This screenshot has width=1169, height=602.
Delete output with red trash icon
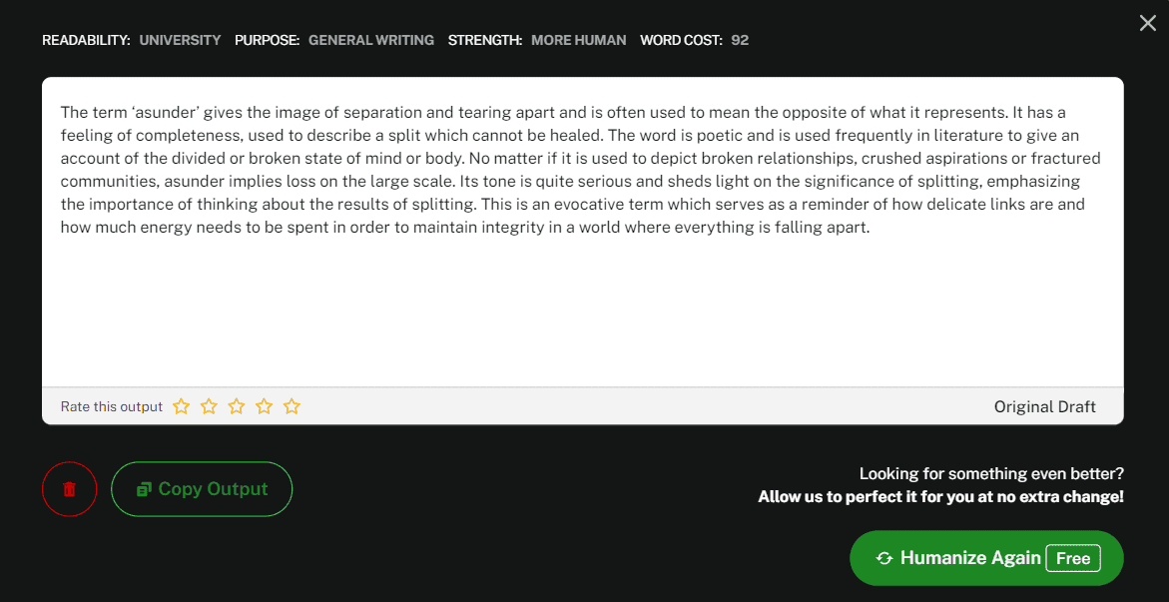click(x=69, y=489)
